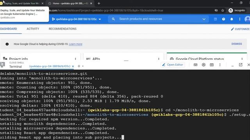The image size is (250, 140).
Task: Toggle the Cloud Shell on-screen keyboard icon
Action: coord(195,65)
